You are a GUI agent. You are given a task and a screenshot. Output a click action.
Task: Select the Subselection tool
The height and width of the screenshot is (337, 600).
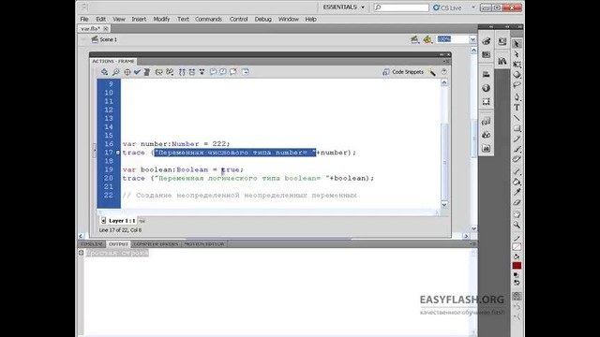517,54
